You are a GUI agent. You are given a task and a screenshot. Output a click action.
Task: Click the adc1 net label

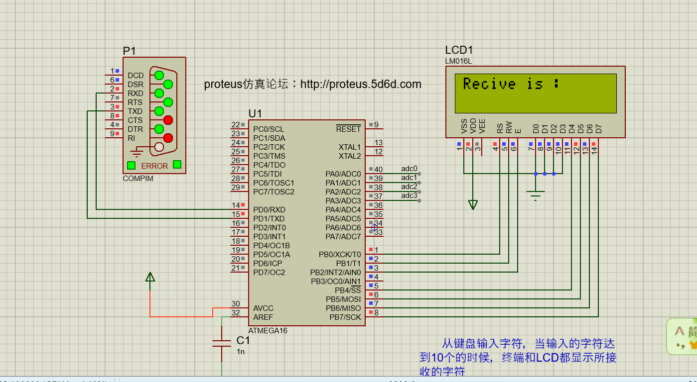409,178
